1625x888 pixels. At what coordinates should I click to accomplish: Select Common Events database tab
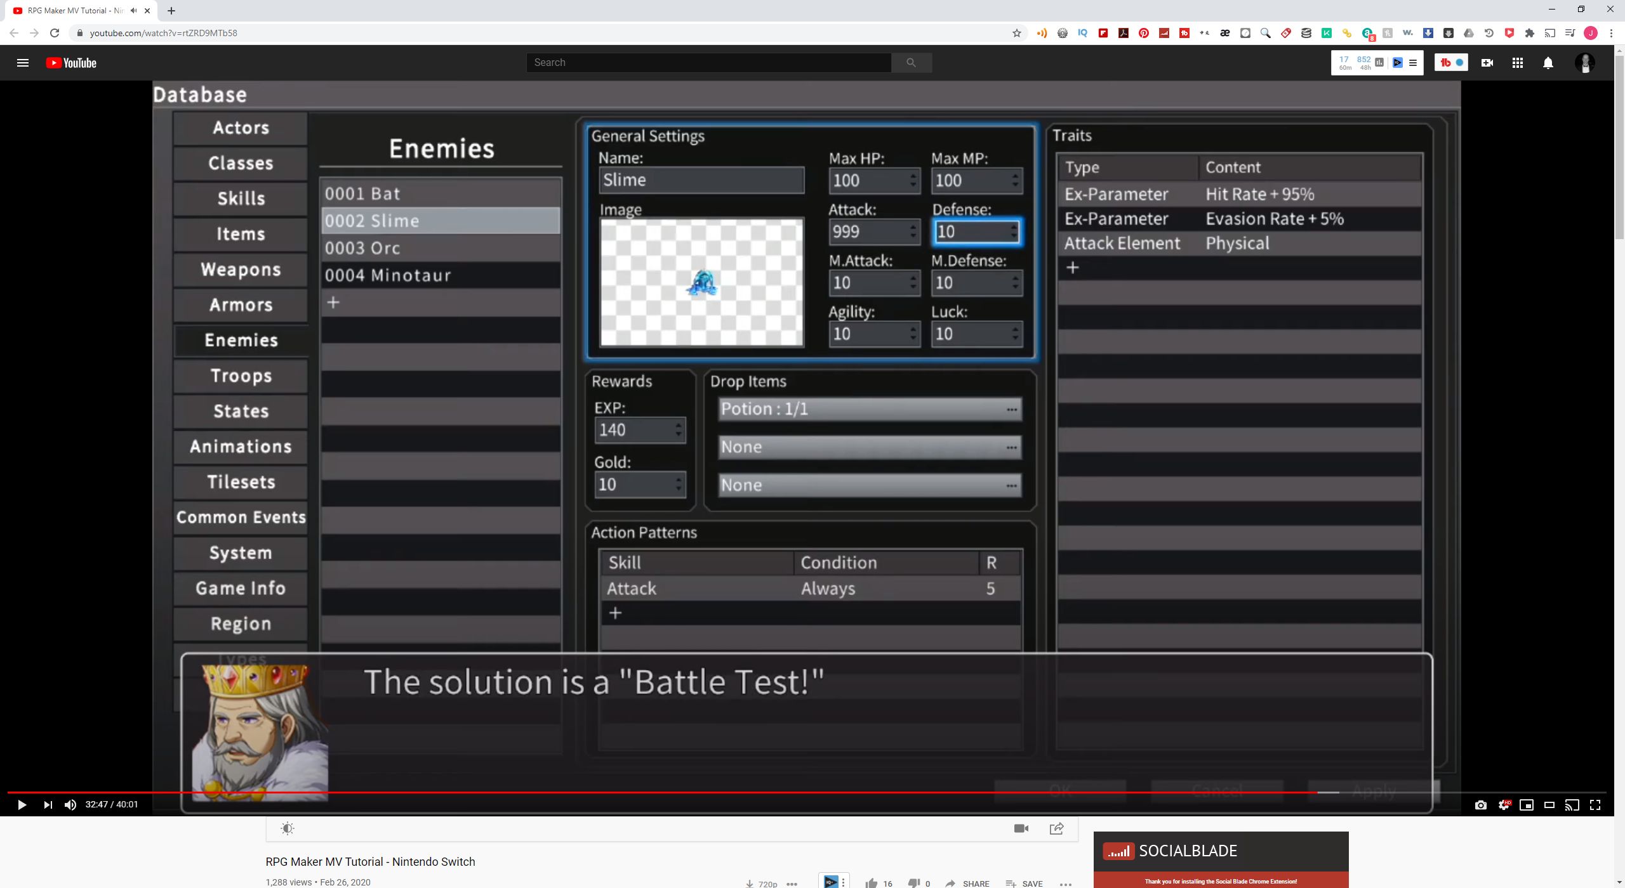point(241,517)
